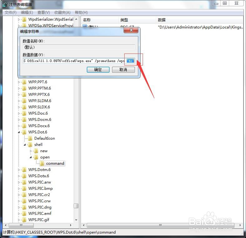Expand the new tree node
The width and height of the screenshot is (246, 238).
[31, 151]
